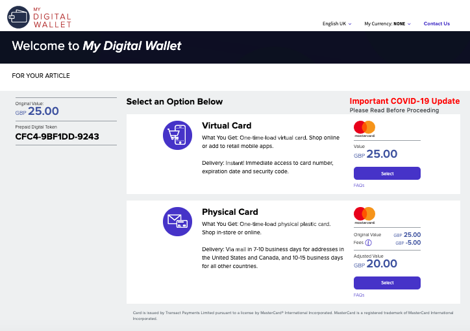The width and height of the screenshot is (470, 331).
Task: Open FAQs under the Virtual Card
Action: pyautogui.click(x=359, y=186)
